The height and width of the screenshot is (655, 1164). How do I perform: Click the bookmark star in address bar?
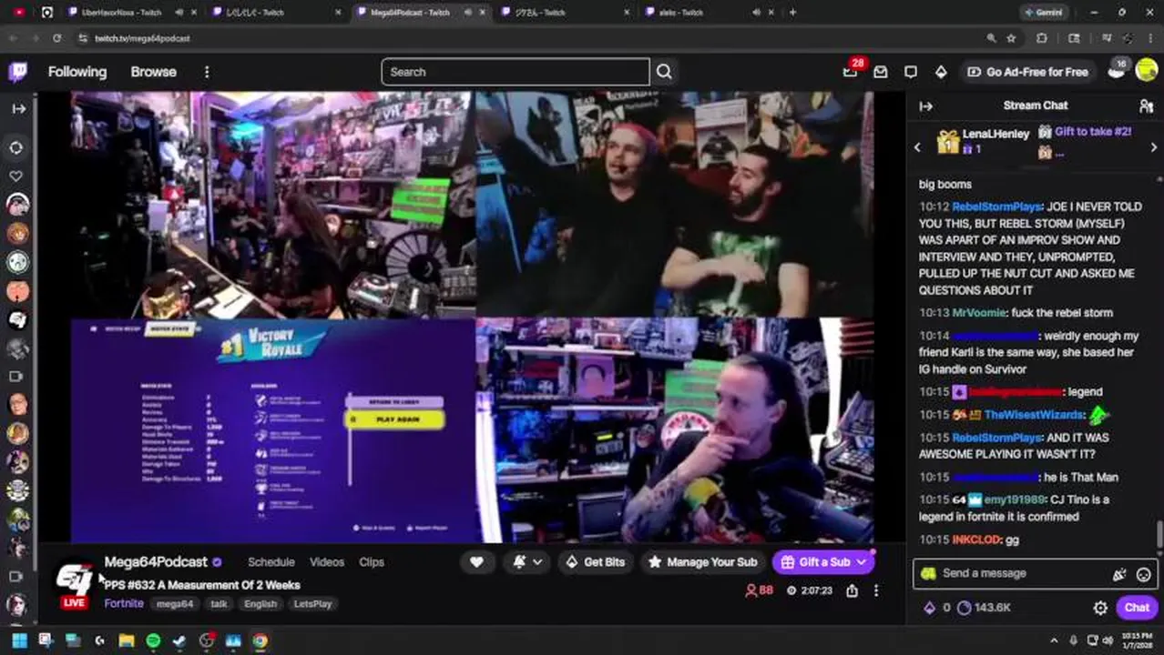pos(1011,38)
